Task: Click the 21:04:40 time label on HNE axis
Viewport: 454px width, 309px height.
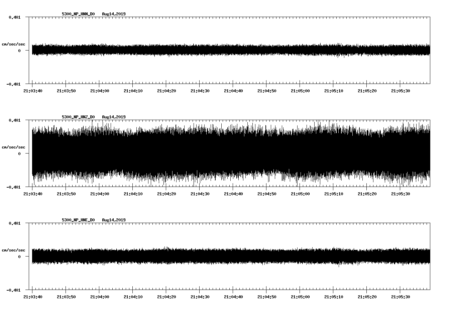Action: tap(233, 297)
